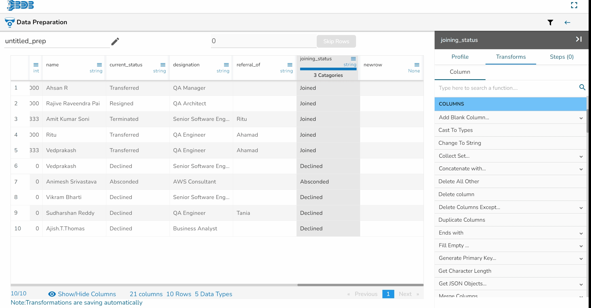The width and height of the screenshot is (591, 308).
Task: Open newrow column menu icon
Action: pos(417,65)
